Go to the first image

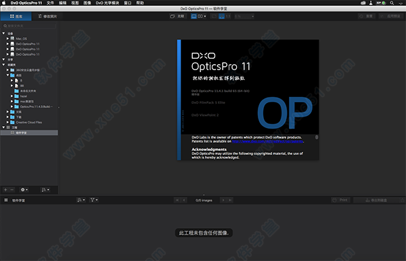coord(177,200)
